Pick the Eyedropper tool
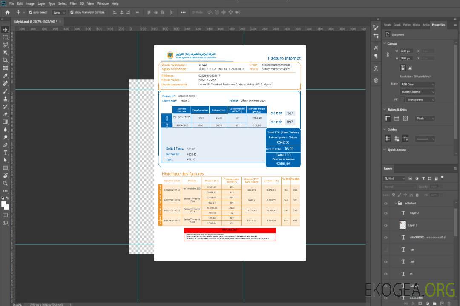The height and width of the screenshot is (306, 460). click(6, 76)
